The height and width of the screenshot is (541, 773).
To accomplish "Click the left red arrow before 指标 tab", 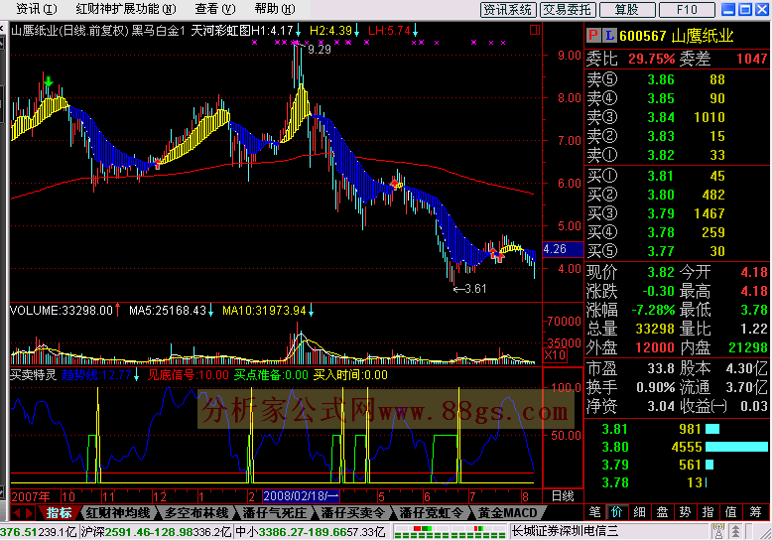I will 16,513.
